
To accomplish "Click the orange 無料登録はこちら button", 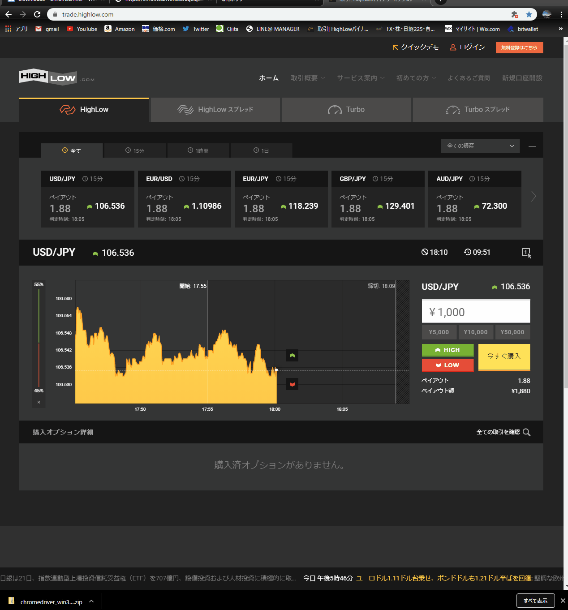I will click(x=519, y=47).
